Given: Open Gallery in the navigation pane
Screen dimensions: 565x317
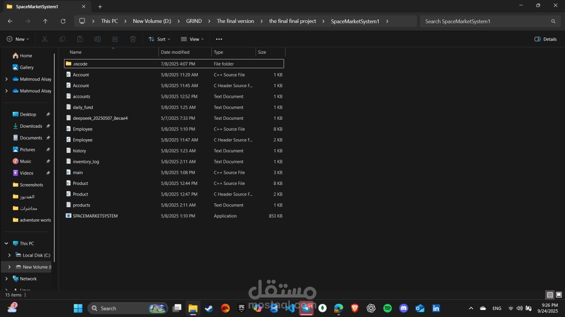Looking at the screenshot, I should click(26, 67).
